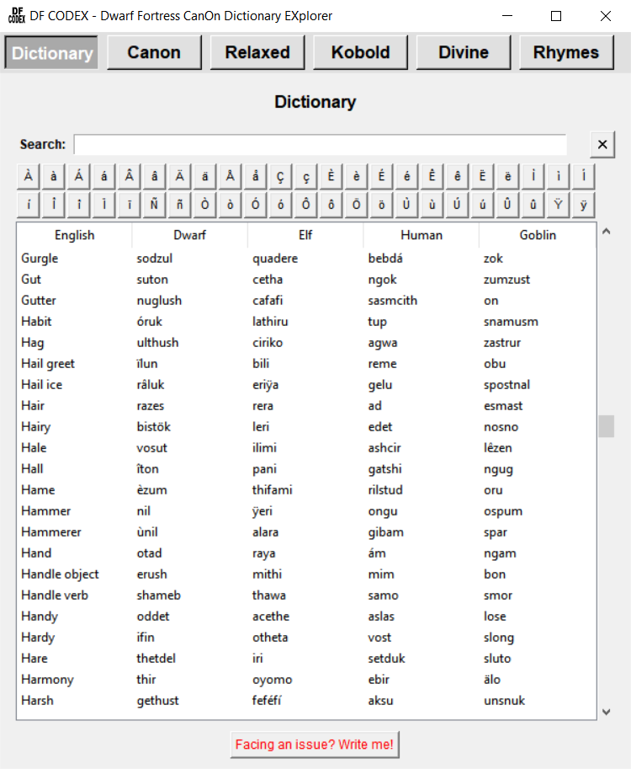Insert lowercase ö character button
631x769 pixels.
381,205
